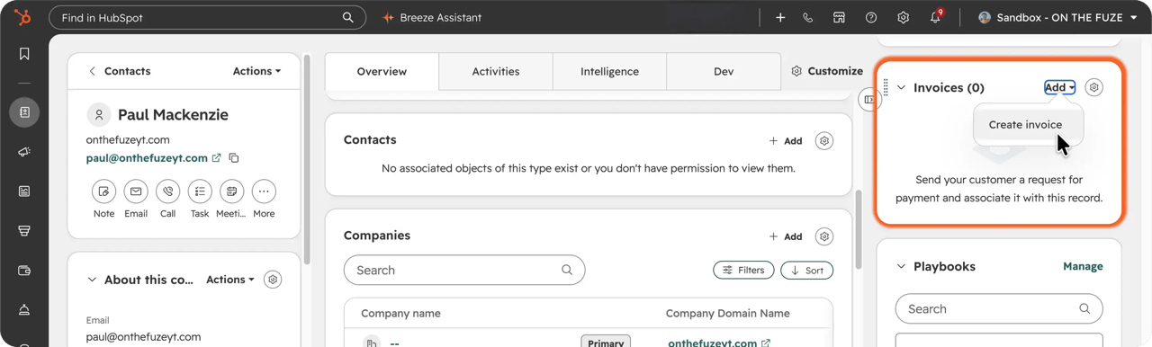Open Sales sidebar icon below Content
The height and width of the screenshot is (347, 1152).
(24, 231)
